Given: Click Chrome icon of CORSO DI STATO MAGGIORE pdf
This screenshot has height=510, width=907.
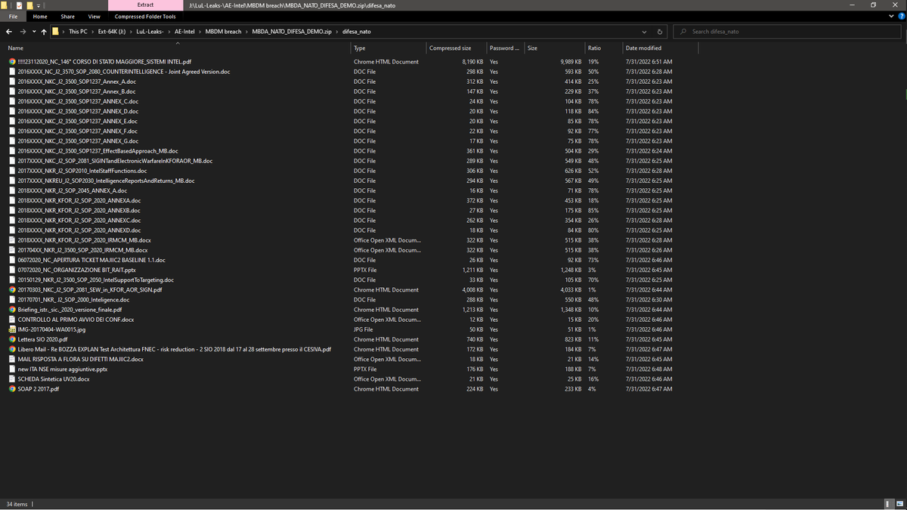Looking at the screenshot, I should [12, 61].
